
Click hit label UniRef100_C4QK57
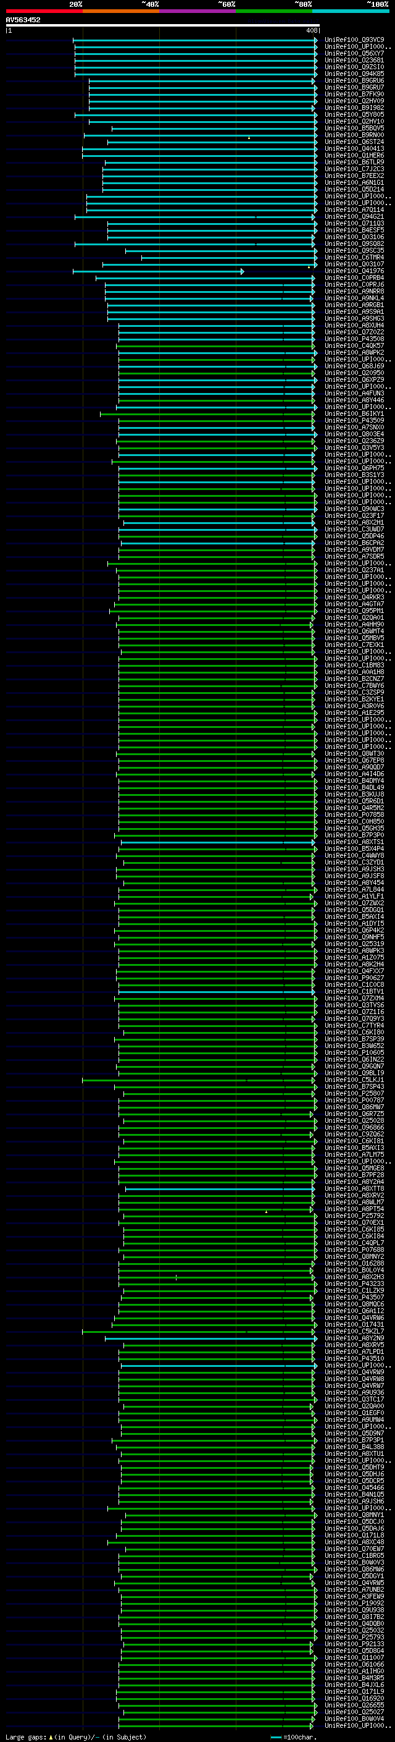354,345
